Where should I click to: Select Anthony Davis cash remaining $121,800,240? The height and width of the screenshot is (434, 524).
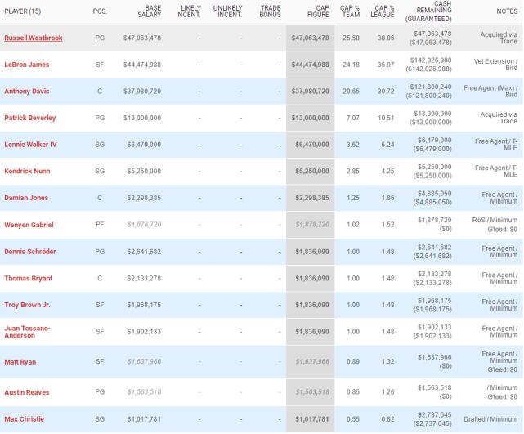tap(431, 87)
